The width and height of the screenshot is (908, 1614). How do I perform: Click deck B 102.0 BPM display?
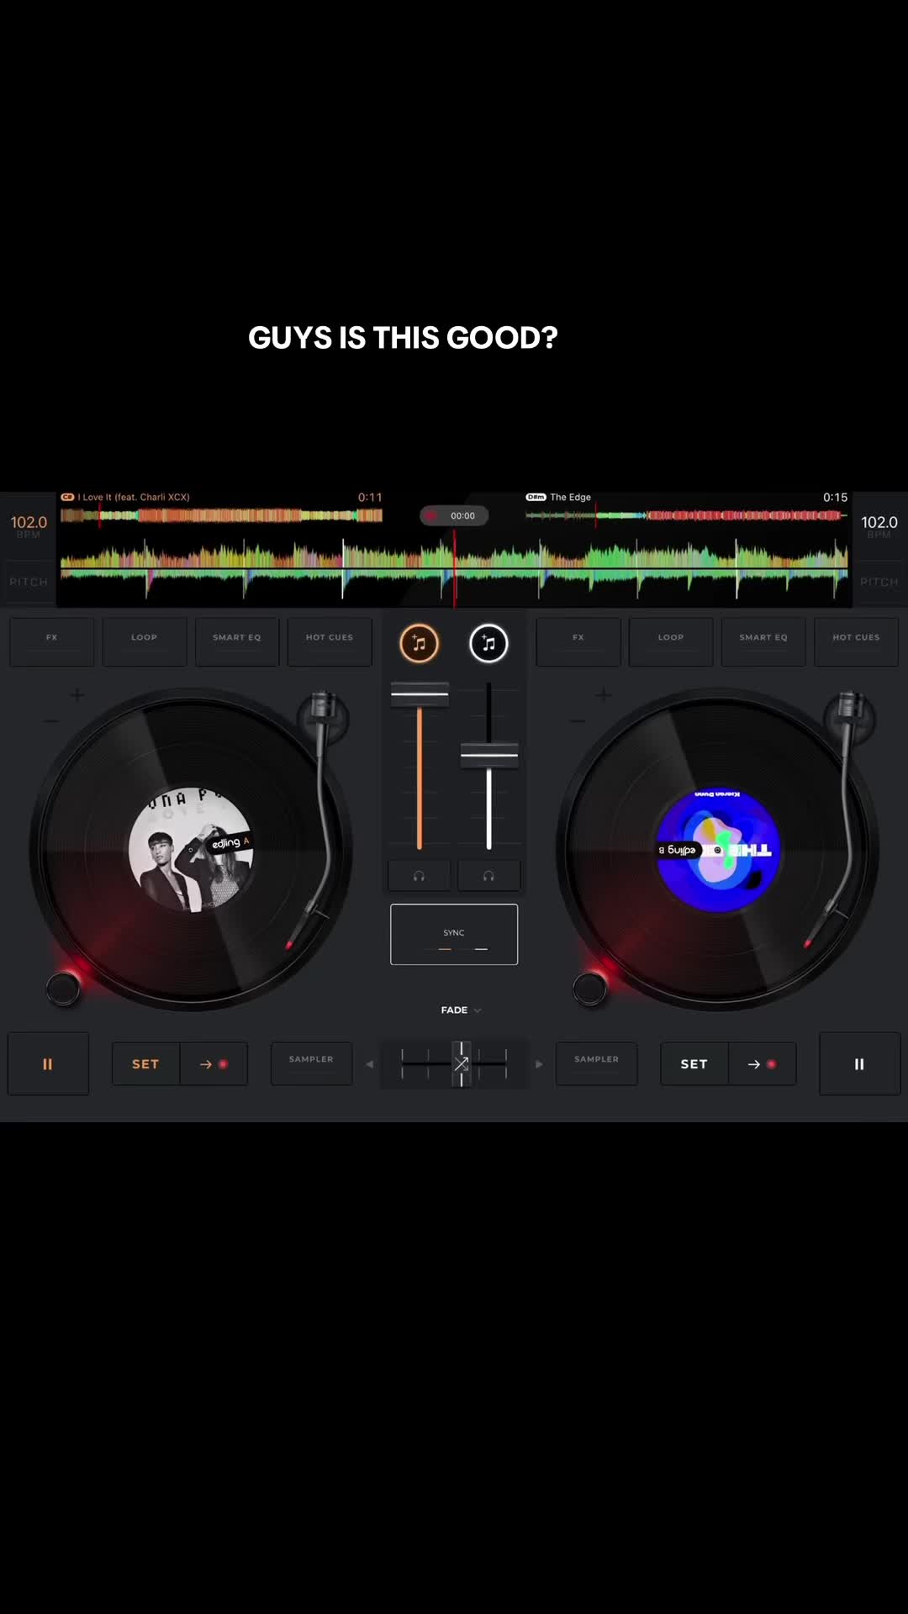(879, 525)
